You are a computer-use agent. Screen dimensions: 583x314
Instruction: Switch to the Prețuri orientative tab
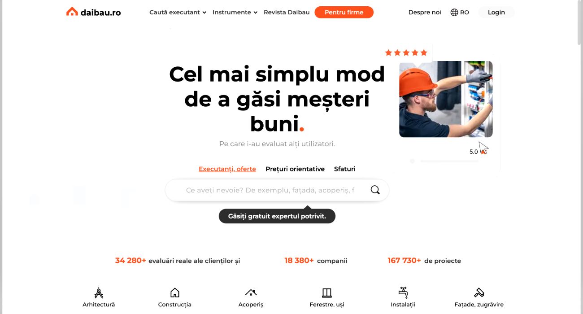(295, 169)
